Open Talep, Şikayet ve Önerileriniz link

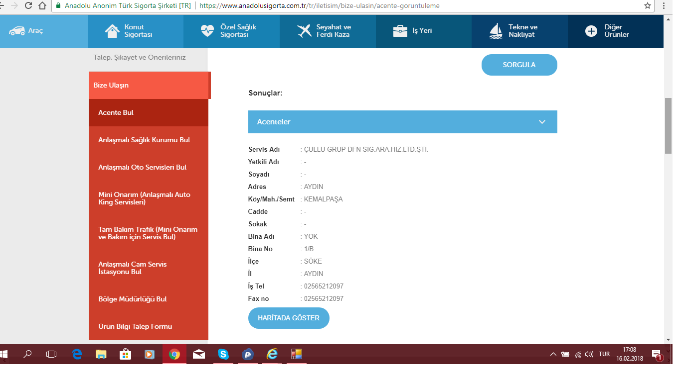pyautogui.click(x=140, y=58)
